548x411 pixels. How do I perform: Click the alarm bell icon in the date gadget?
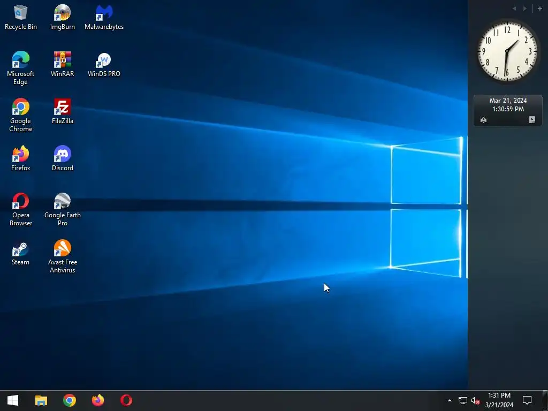[x=484, y=120]
